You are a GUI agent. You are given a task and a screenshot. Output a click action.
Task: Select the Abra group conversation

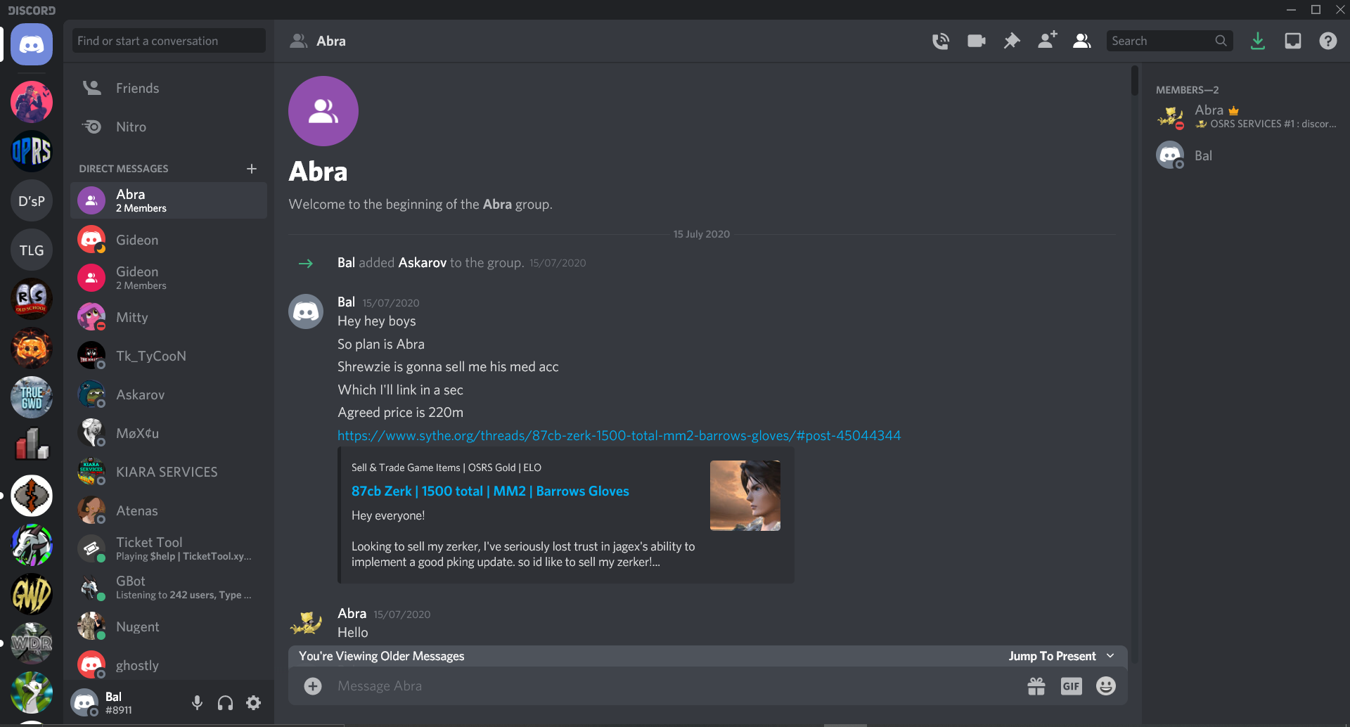(169, 200)
